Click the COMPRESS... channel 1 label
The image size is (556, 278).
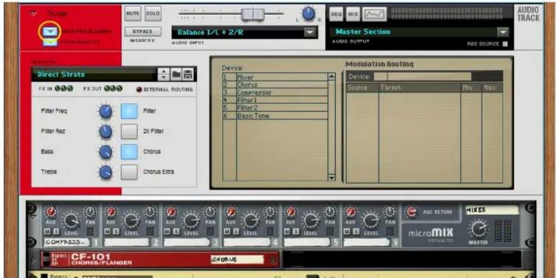66,242
